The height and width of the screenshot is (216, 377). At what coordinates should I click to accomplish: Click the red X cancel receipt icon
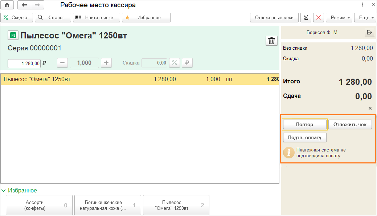click(318, 17)
